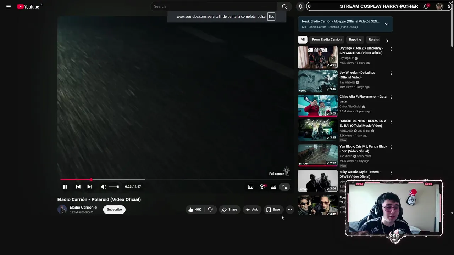Viewport: 454px width, 255px height.
Task: Open SIN CONTROL video thumbnail
Action: (x=318, y=57)
